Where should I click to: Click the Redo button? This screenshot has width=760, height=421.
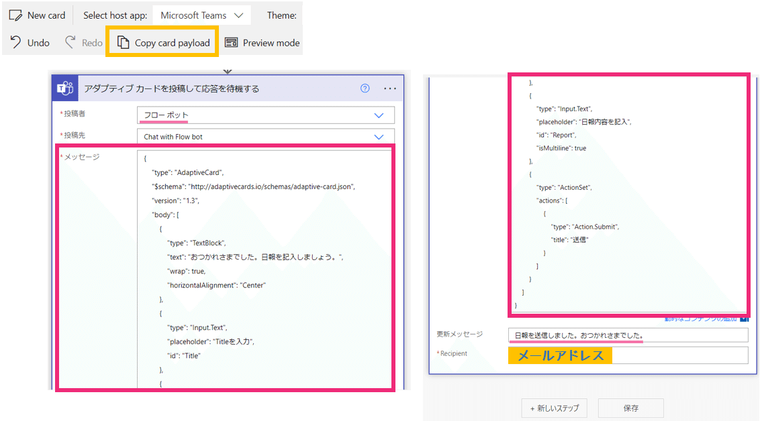tap(83, 43)
